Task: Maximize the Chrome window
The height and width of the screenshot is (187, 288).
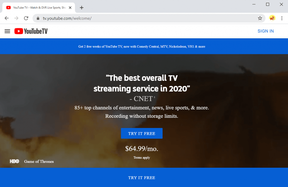Action: [268, 4]
